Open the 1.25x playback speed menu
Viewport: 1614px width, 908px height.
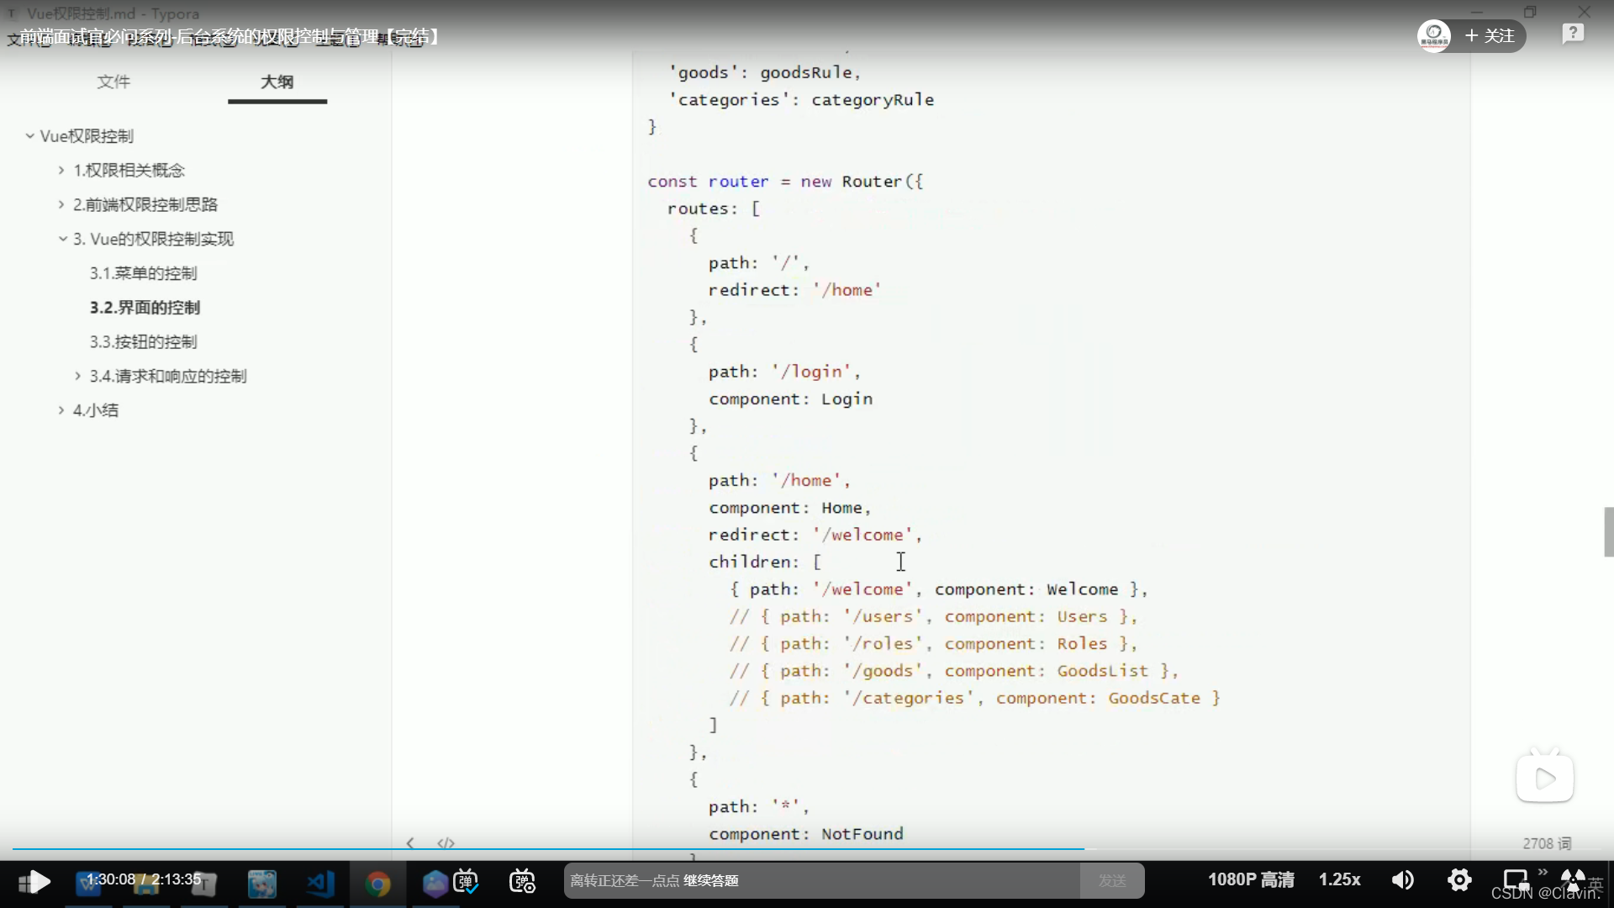[1339, 879]
